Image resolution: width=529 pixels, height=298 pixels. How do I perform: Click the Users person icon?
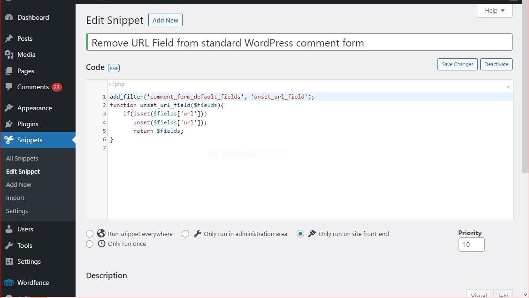pyautogui.click(x=9, y=229)
